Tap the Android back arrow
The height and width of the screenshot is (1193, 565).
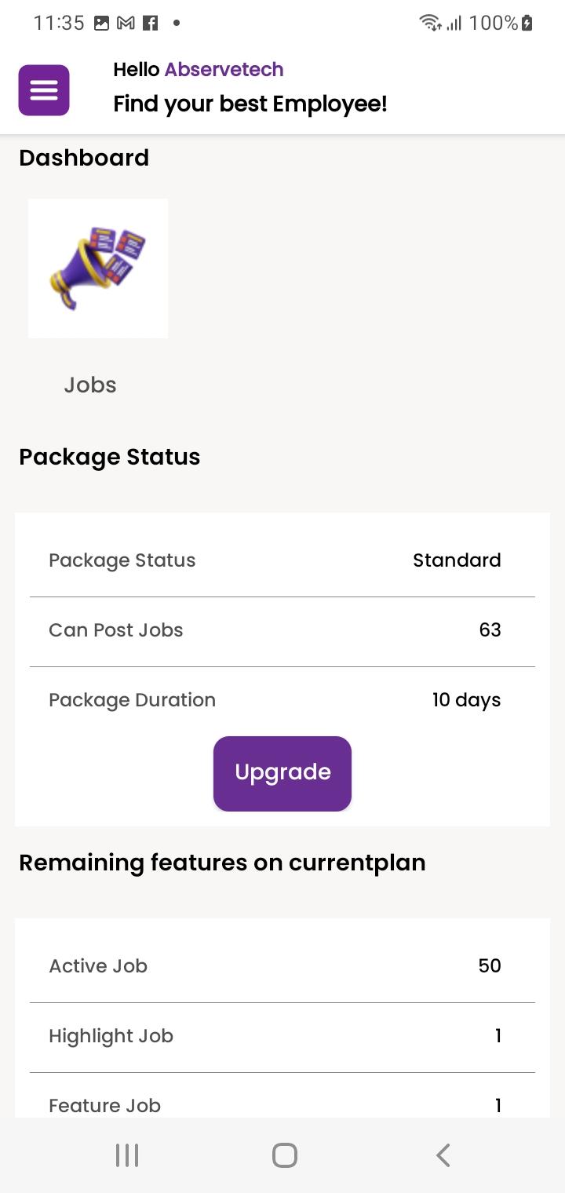(x=443, y=1155)
